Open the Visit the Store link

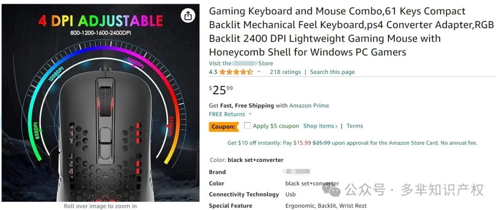point(241,63)
